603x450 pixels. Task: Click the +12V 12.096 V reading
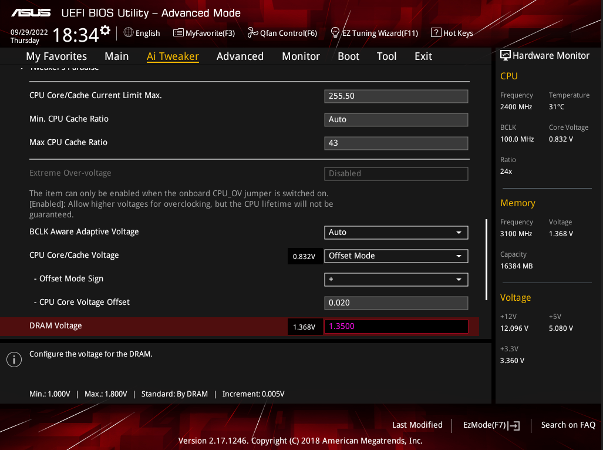coord(514,328)
